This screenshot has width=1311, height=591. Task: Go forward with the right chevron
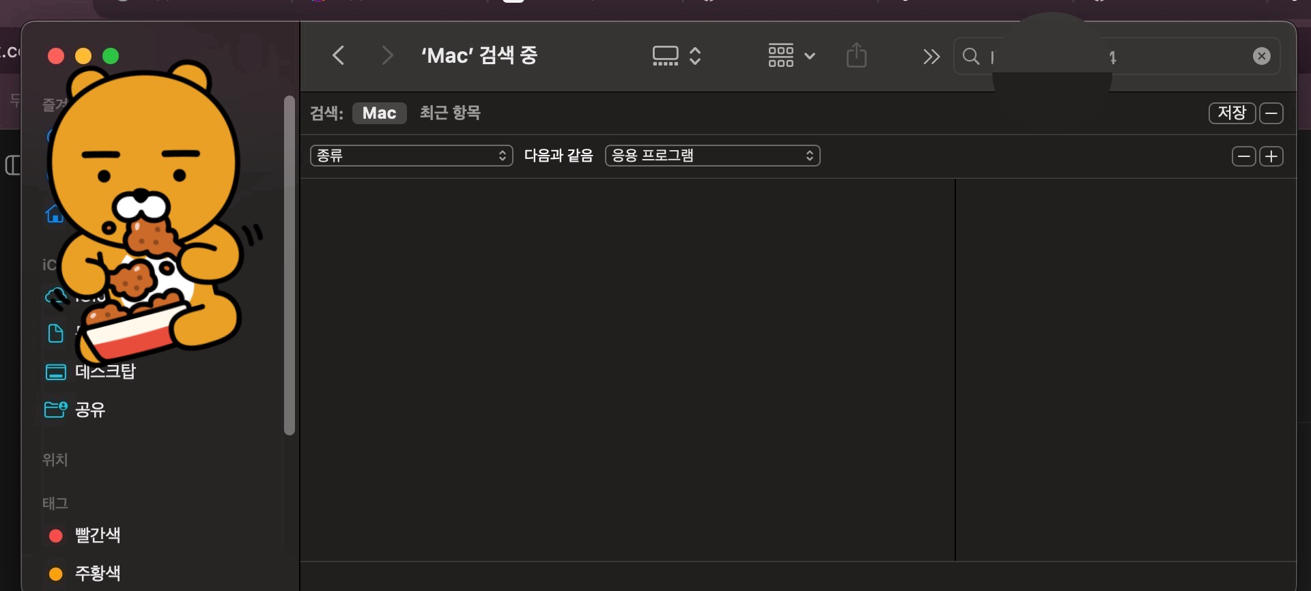coord(387,55)
